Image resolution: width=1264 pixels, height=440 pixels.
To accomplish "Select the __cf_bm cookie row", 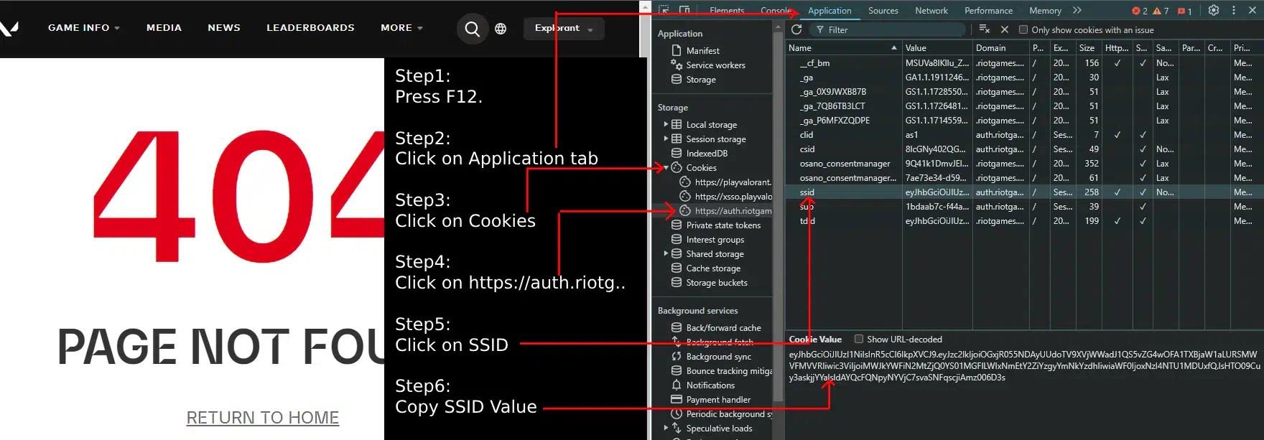I will 1024,63.
